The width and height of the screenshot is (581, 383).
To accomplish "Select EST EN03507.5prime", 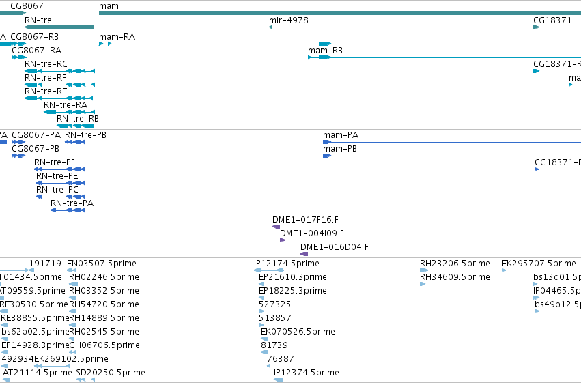I will (102, 264).
